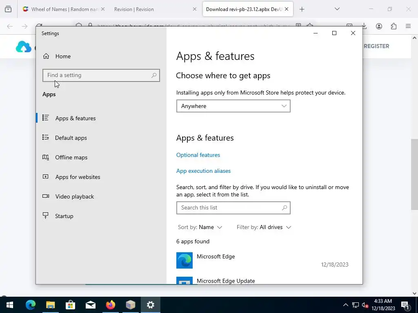This screenshot has width=418, height=313.
Task: Click the muted volume tray icon
Action: [365, 305]
